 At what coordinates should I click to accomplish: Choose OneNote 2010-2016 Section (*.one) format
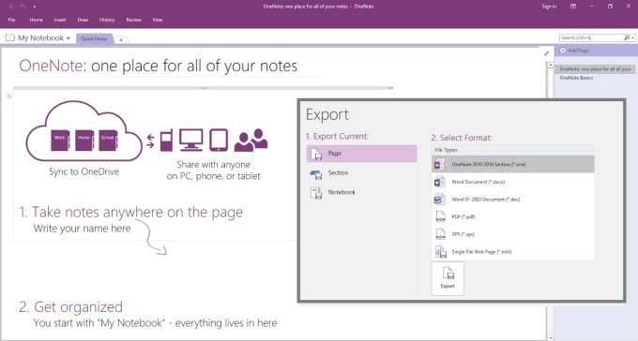(x=512, y=164)
